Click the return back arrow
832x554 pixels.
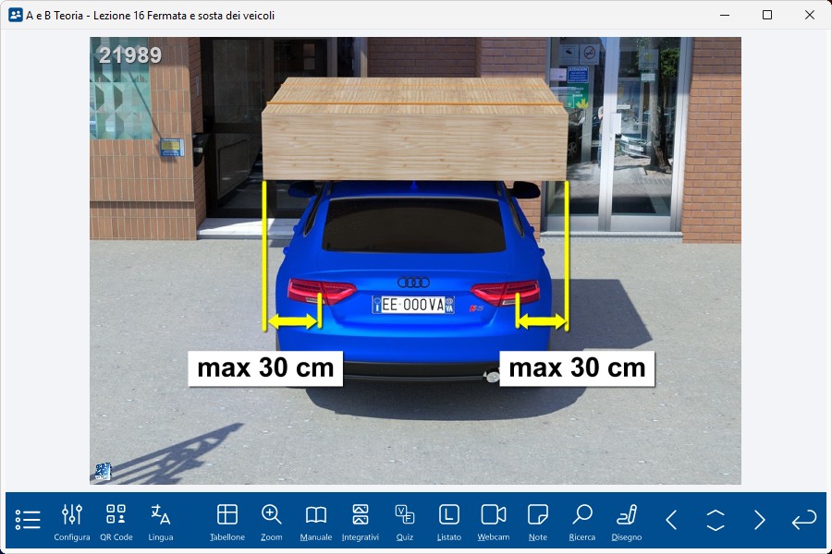(804, 520)
